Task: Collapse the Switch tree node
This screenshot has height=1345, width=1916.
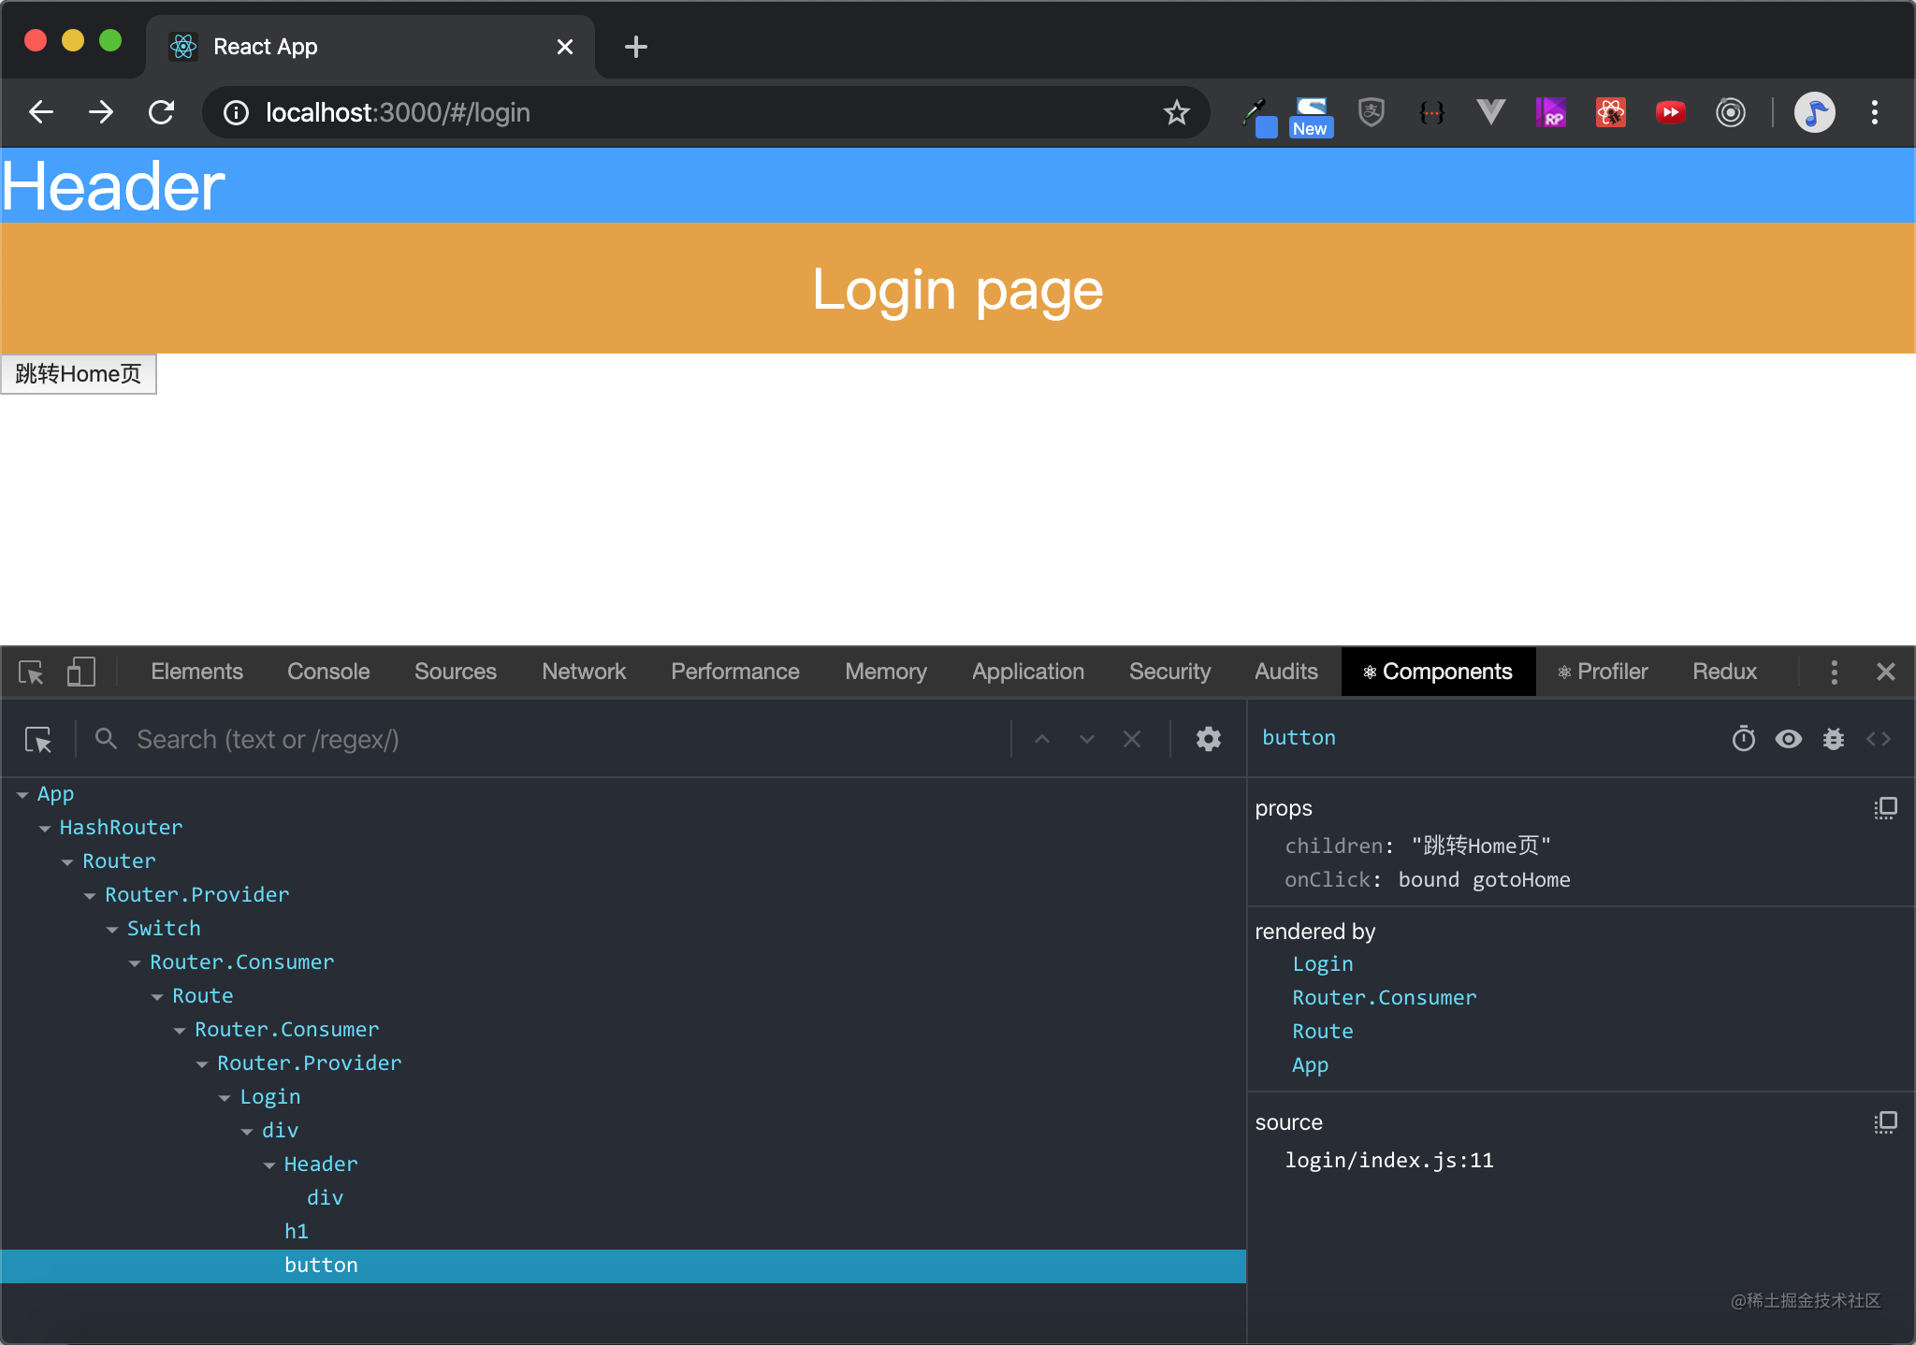Action: (x=112, y=930)
